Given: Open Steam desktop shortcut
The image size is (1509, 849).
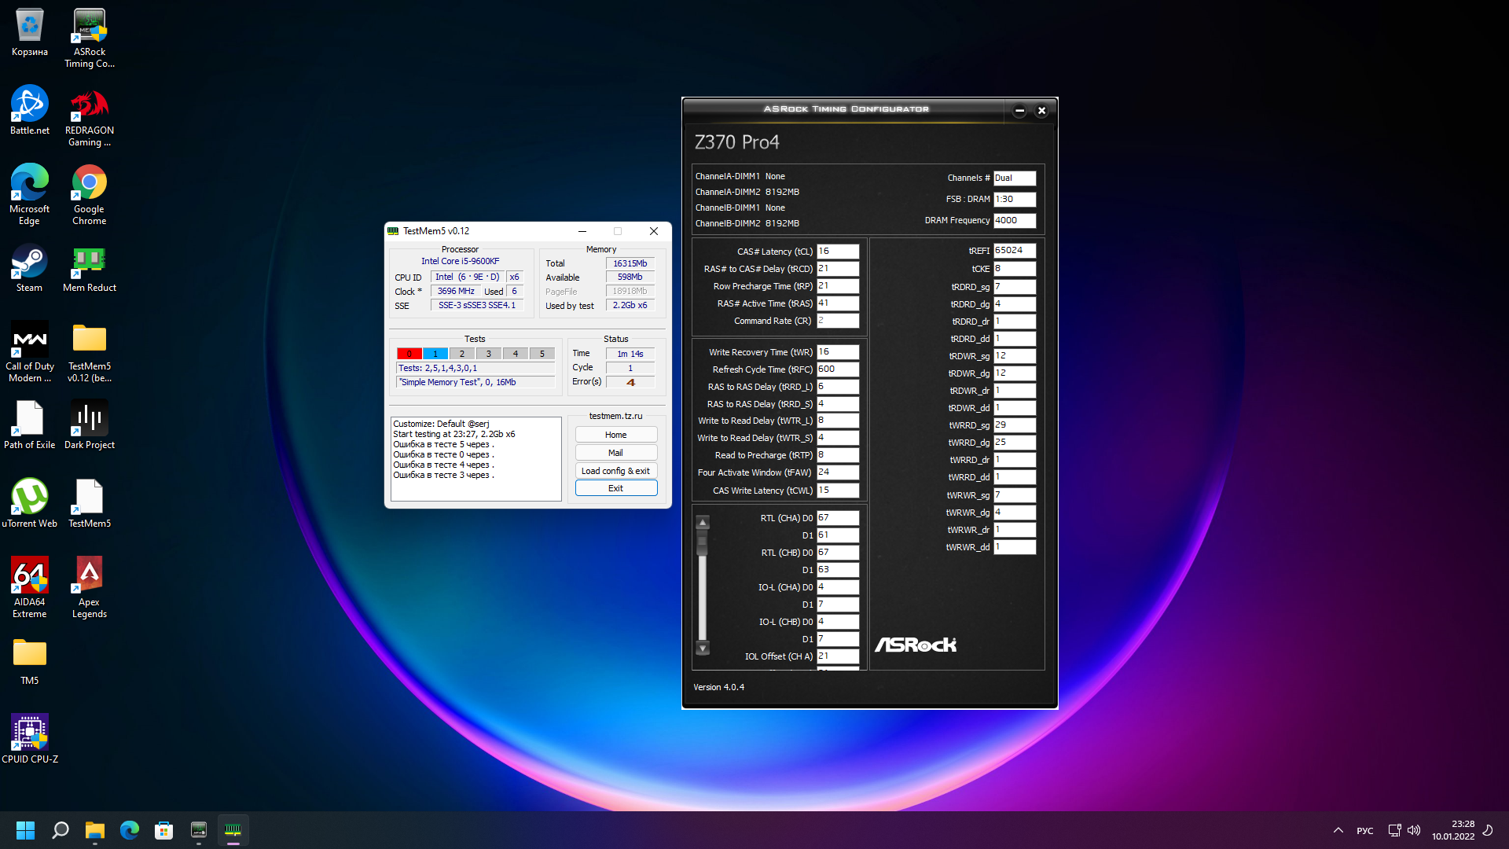Looking at the screenshot, I should (30, 262).
